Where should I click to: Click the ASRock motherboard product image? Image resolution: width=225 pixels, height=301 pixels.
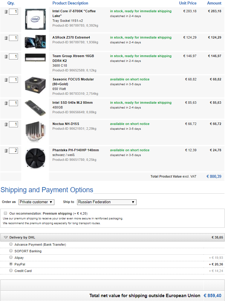(x=35, y=42)
